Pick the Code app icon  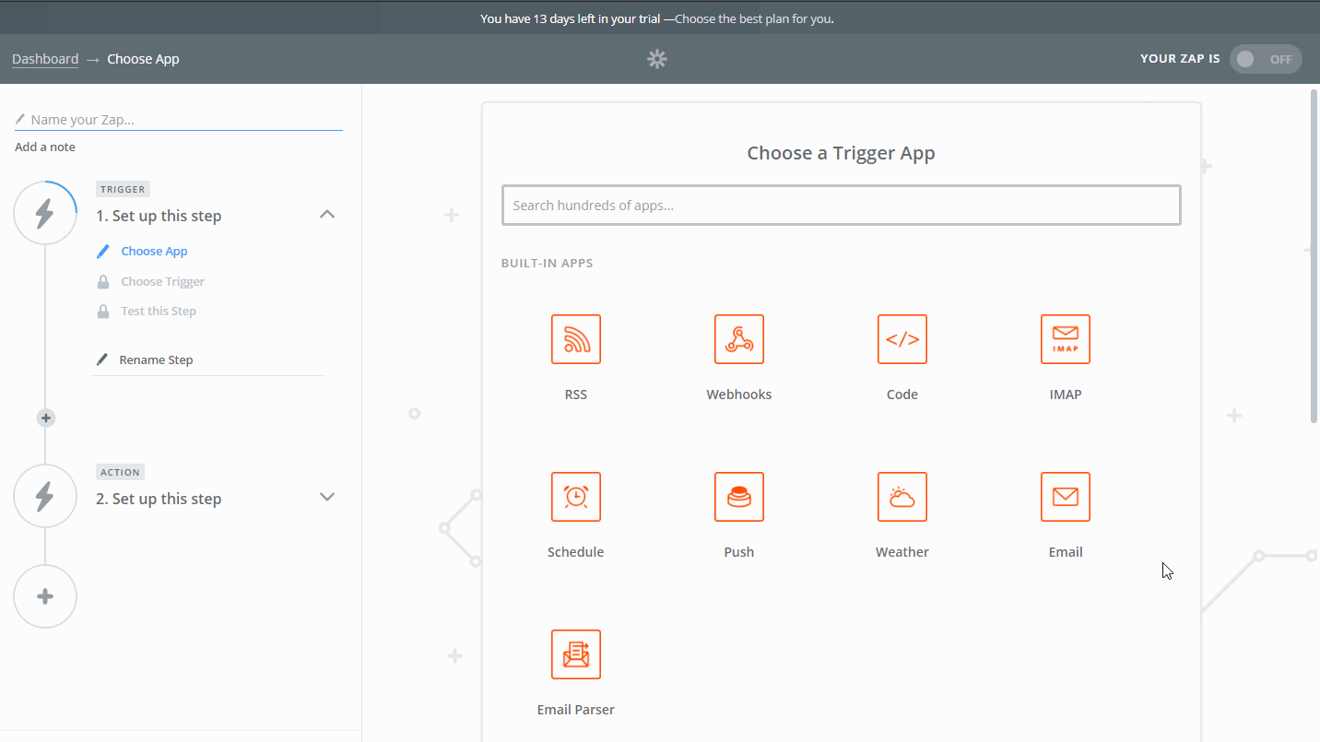click(902, 339)
